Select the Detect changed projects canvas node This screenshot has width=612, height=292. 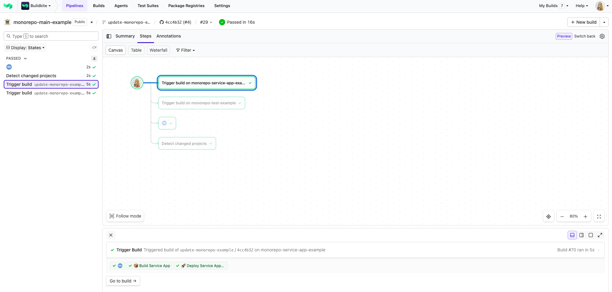(x=187, y=143)
